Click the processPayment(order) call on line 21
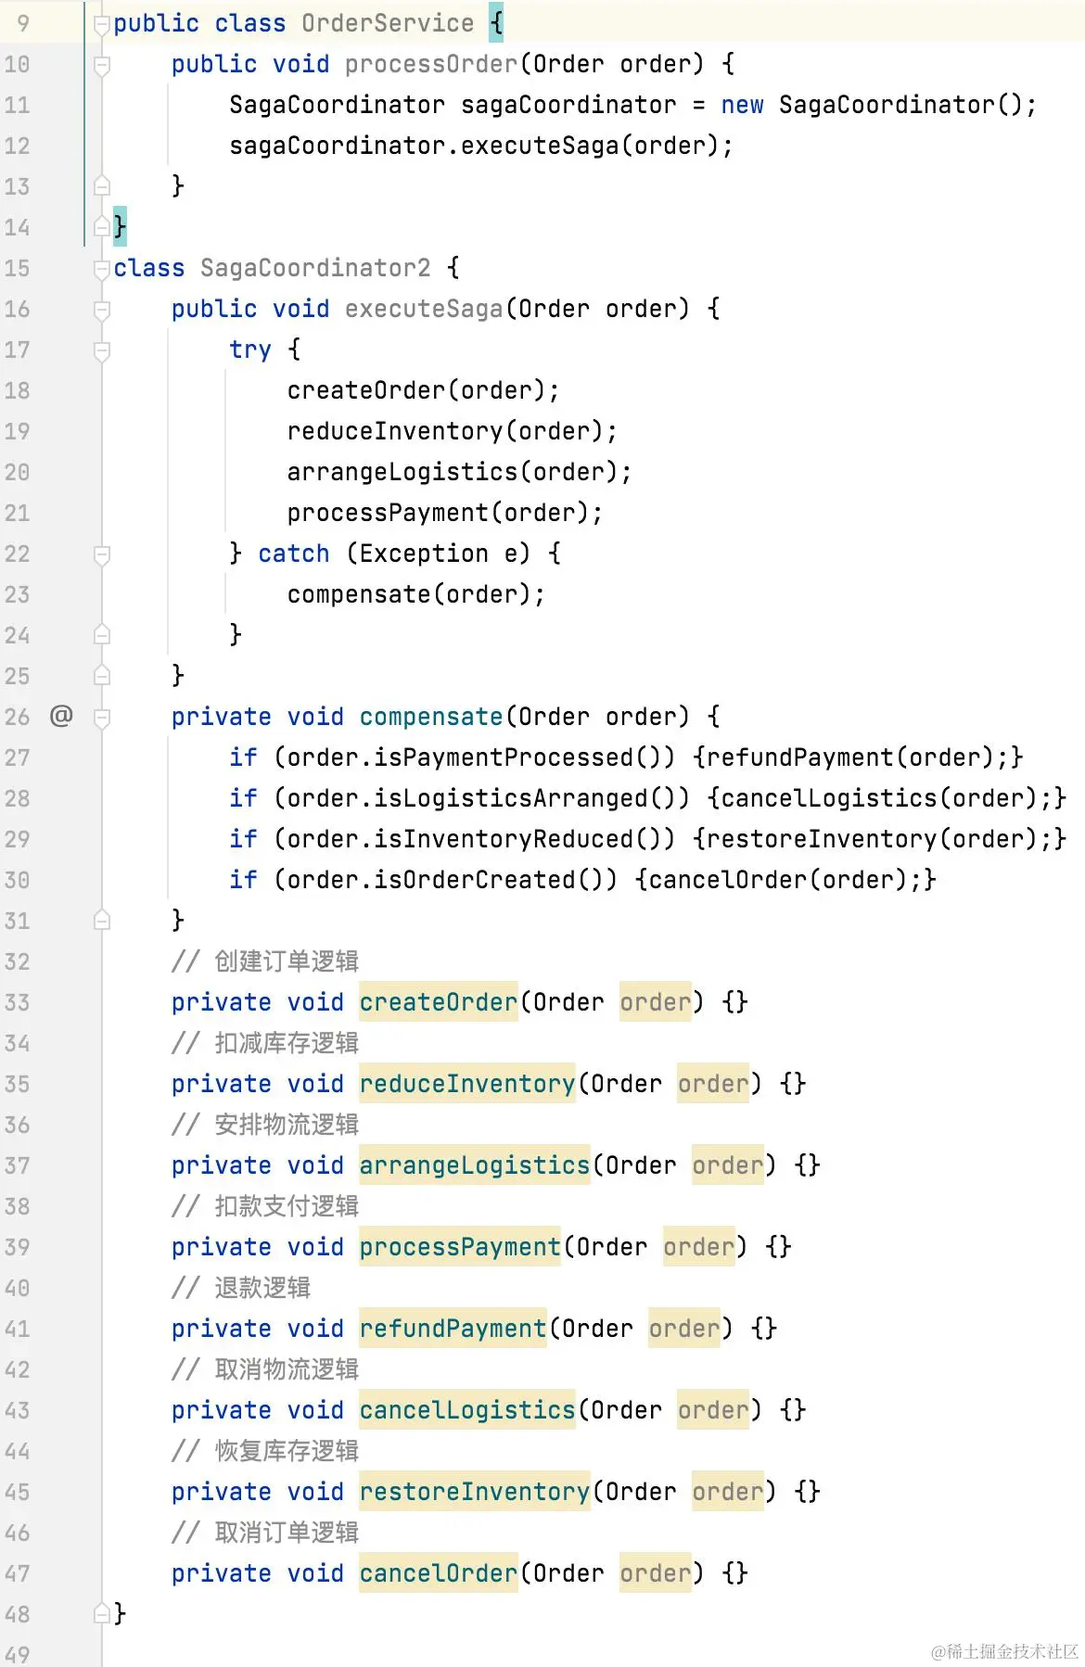Image resolution: width=1085 pixels, height=1667 pixels. click(438, 513)
